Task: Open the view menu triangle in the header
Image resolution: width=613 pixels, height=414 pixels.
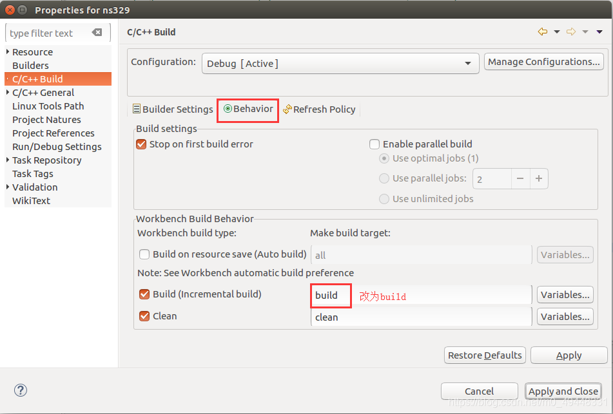Action: [599, 32]
